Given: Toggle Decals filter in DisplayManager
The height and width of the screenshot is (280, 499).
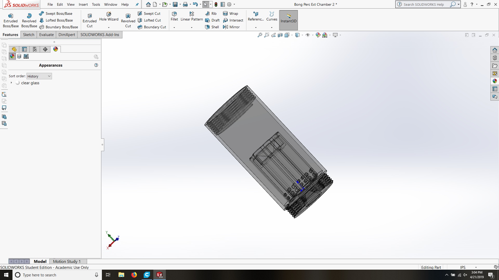Looking at the screenshot, I should [19, 56].
